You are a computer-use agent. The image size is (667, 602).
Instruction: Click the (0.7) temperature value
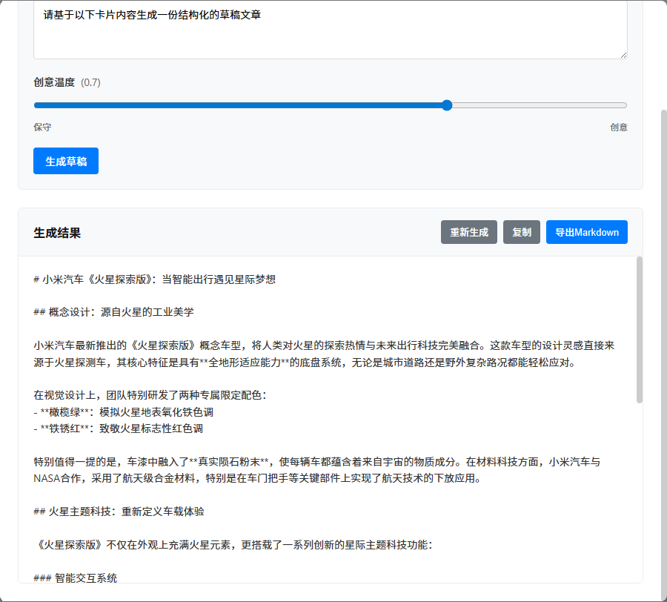coord(90,82)
